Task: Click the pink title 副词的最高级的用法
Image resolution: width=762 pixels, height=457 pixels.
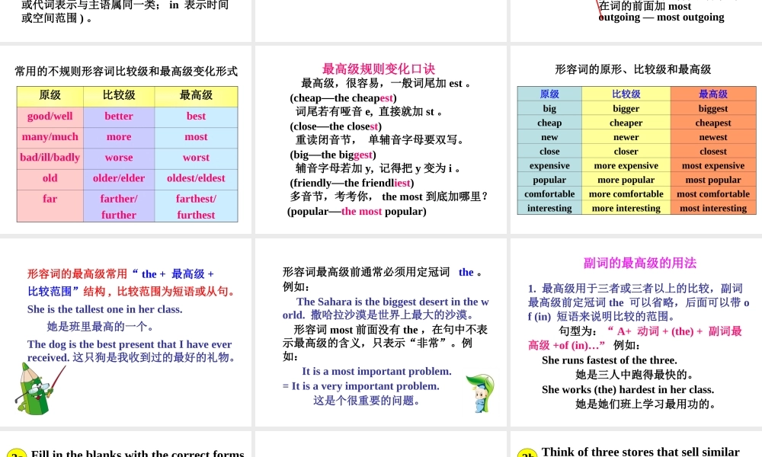Action: click(x=639, y=263)
